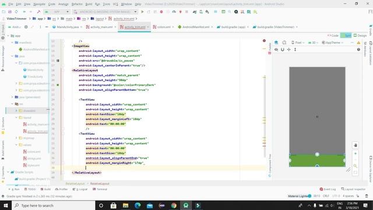373x210 pixels.
Task: Click the pan hand tool in preview
Action: (x=356, y=145)
